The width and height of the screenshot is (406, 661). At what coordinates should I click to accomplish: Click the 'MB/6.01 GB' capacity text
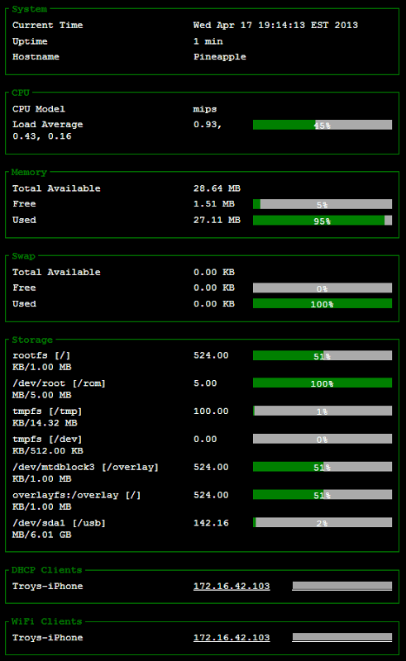[42, 535]
